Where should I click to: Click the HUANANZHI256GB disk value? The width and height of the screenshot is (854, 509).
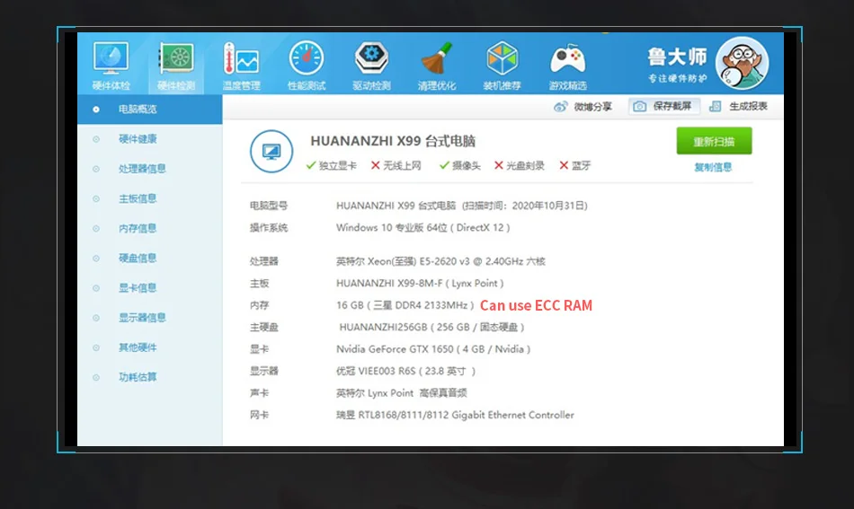click(x=431, y=328)
